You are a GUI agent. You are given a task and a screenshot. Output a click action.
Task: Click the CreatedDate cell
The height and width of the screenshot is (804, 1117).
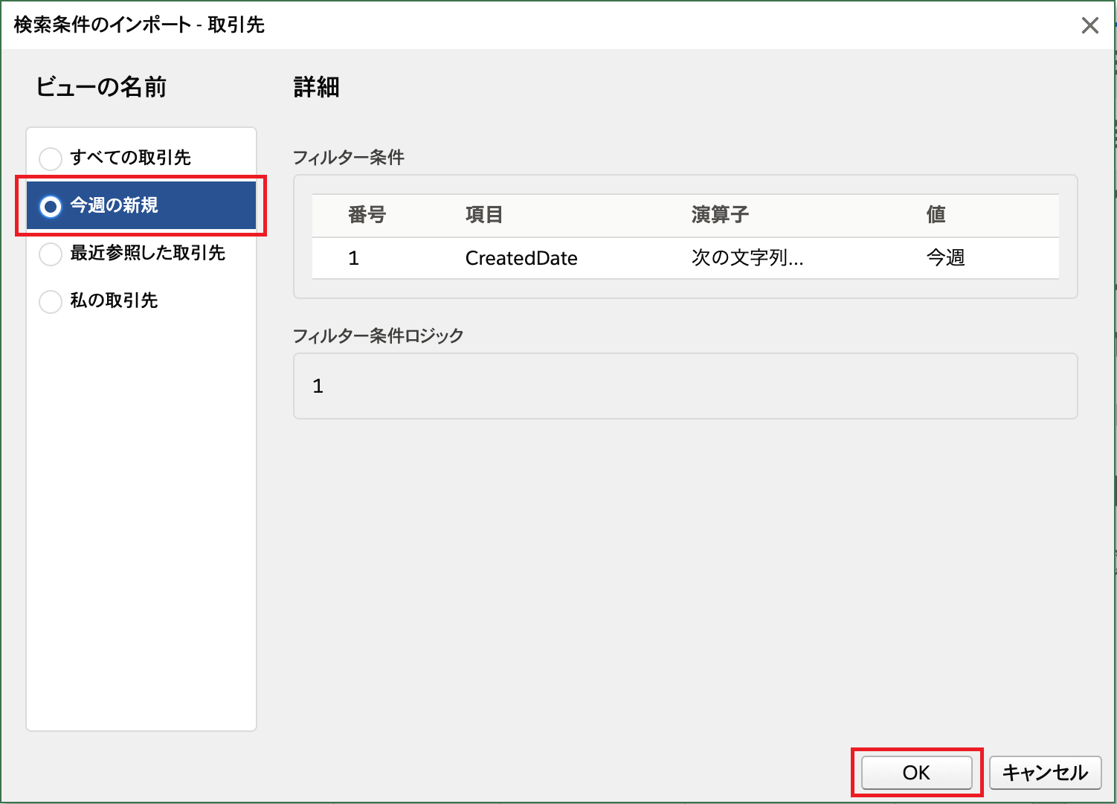tap(521, 258)
